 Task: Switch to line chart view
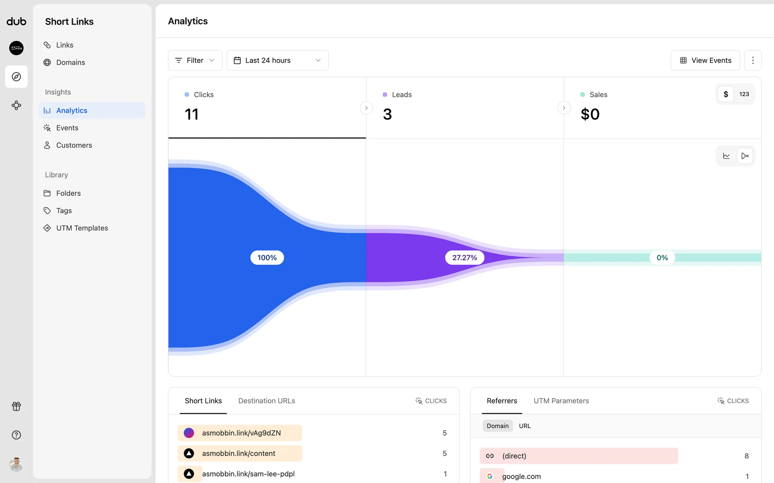pos(726,156)
